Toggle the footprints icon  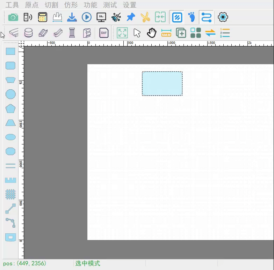[x=192, y=17]
